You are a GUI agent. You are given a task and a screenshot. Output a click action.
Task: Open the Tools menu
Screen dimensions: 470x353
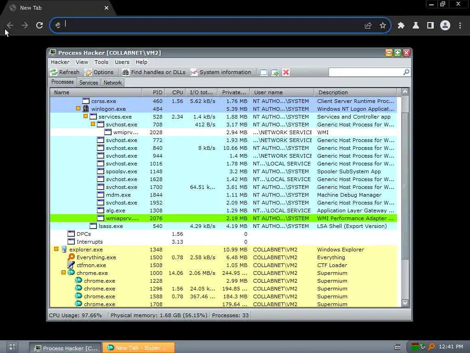click(x=101, y=62)
